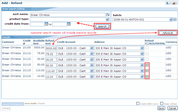Click the Available Amt column header
The width and height of the screenshot is (179, 112).
tap(39, 42)
